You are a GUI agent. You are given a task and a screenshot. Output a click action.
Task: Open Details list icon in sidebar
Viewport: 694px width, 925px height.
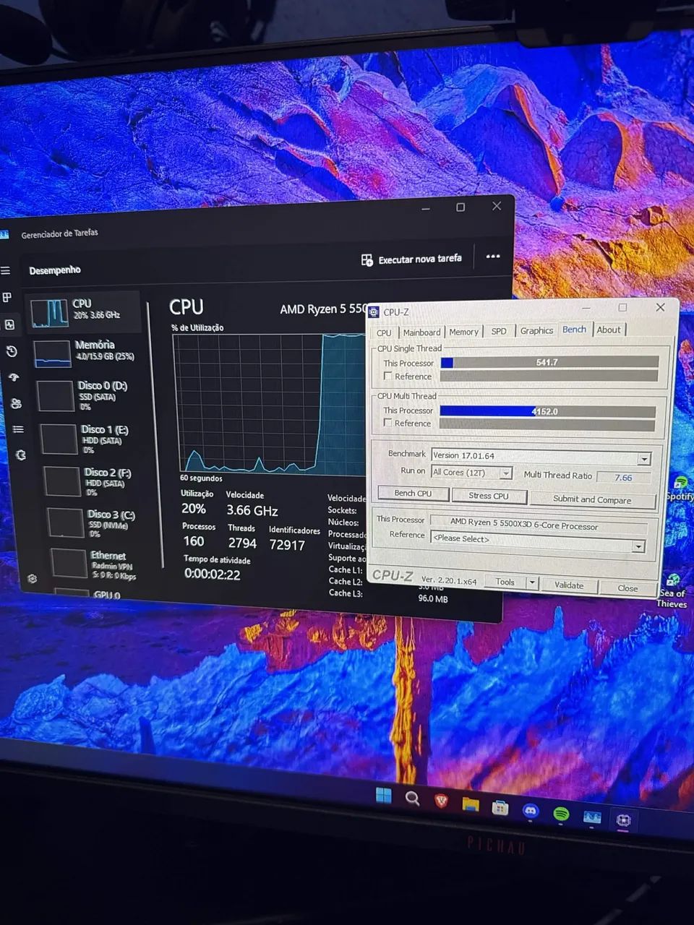click(18, 429)
